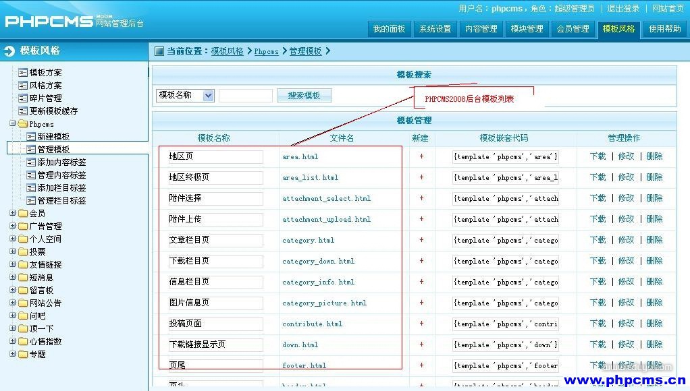Click the template search text field

(x=246, y=95)
